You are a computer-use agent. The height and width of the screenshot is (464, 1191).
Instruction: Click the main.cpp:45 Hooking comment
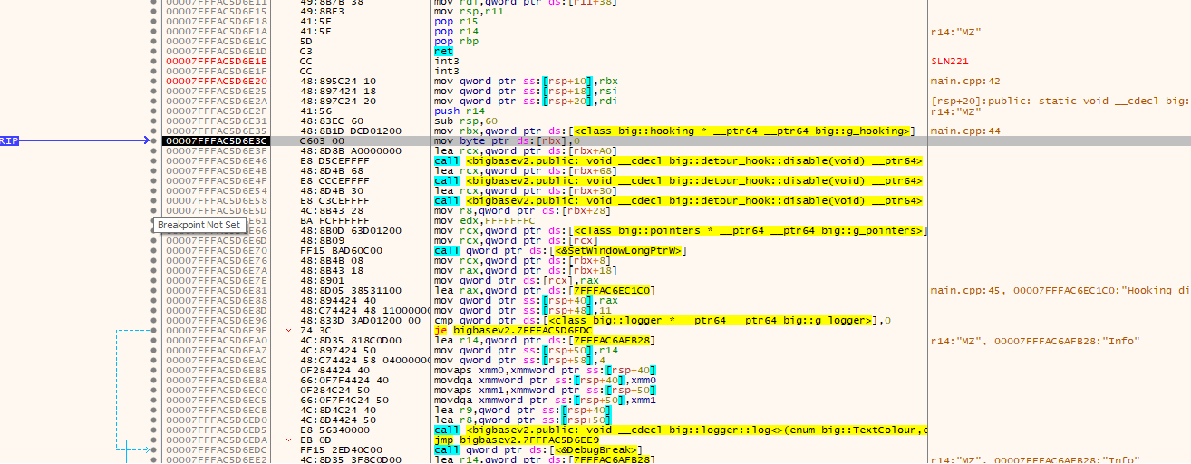[1060, 291]
